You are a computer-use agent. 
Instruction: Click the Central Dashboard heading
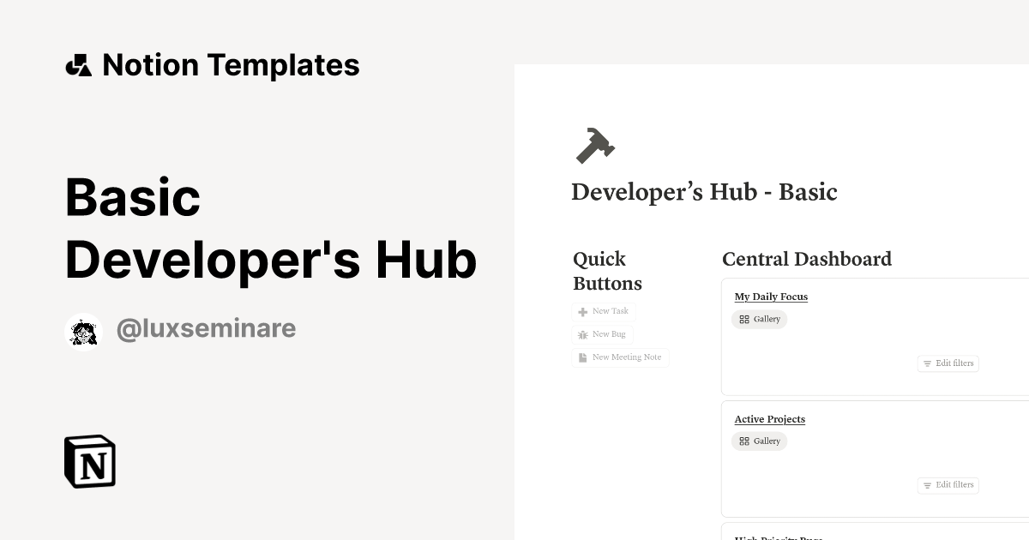[807, 259]
